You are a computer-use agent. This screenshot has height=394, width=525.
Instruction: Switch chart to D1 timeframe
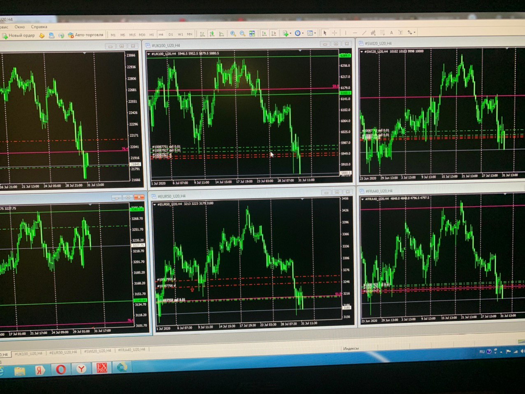click(170, 35)
